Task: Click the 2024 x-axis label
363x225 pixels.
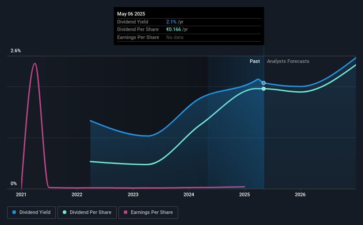Action: 189,194
